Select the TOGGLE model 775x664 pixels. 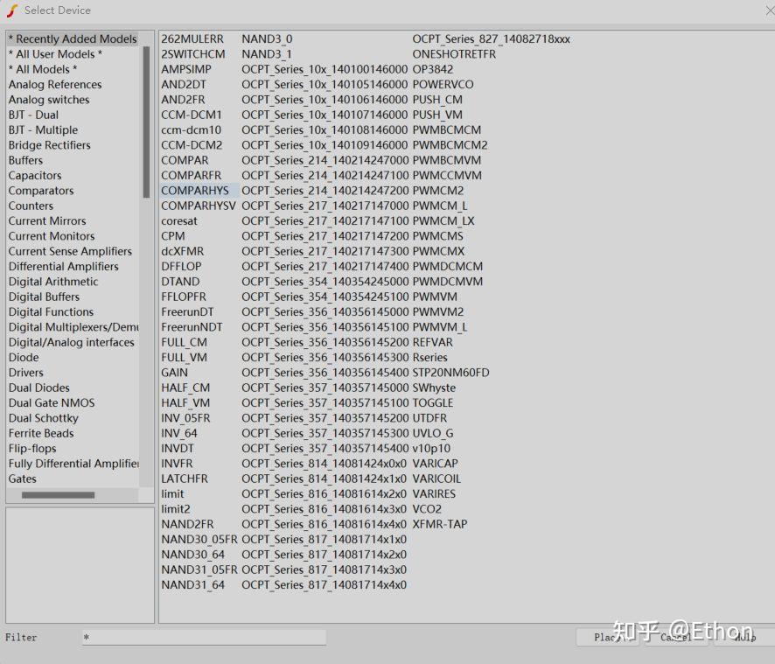click(432, 403)
